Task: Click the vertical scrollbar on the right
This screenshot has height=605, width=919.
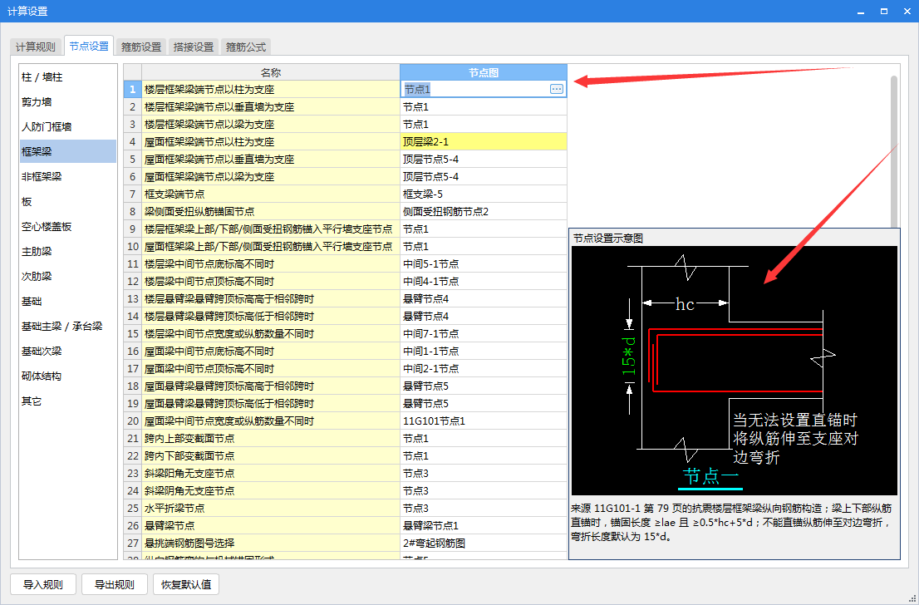Action: [894, 152]
